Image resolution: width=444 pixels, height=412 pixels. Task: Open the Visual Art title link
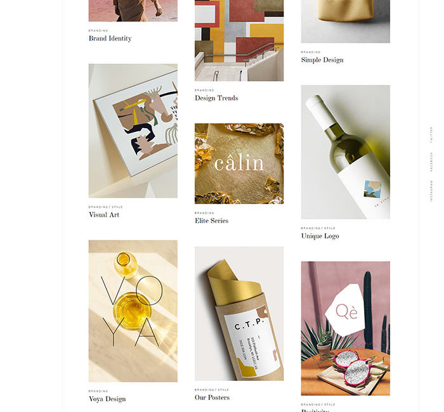[104, 215]
